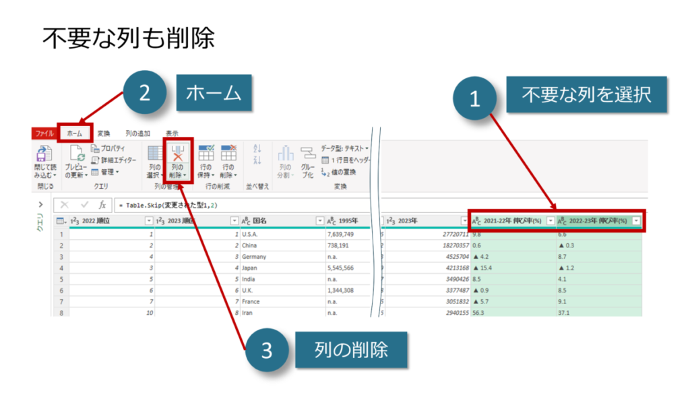Screen dimensions: 690x393
Task: Open the 変換 ribbon tab
Action: pos(103,133)
